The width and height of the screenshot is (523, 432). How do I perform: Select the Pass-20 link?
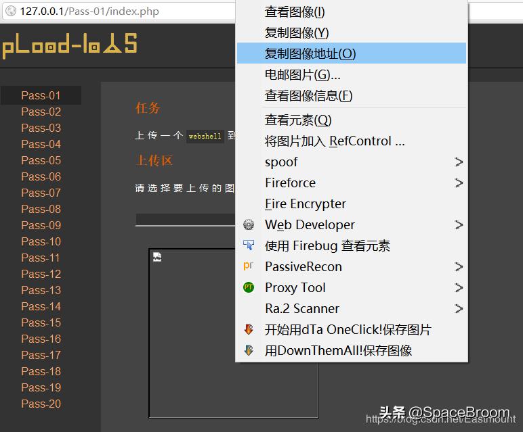41,404
